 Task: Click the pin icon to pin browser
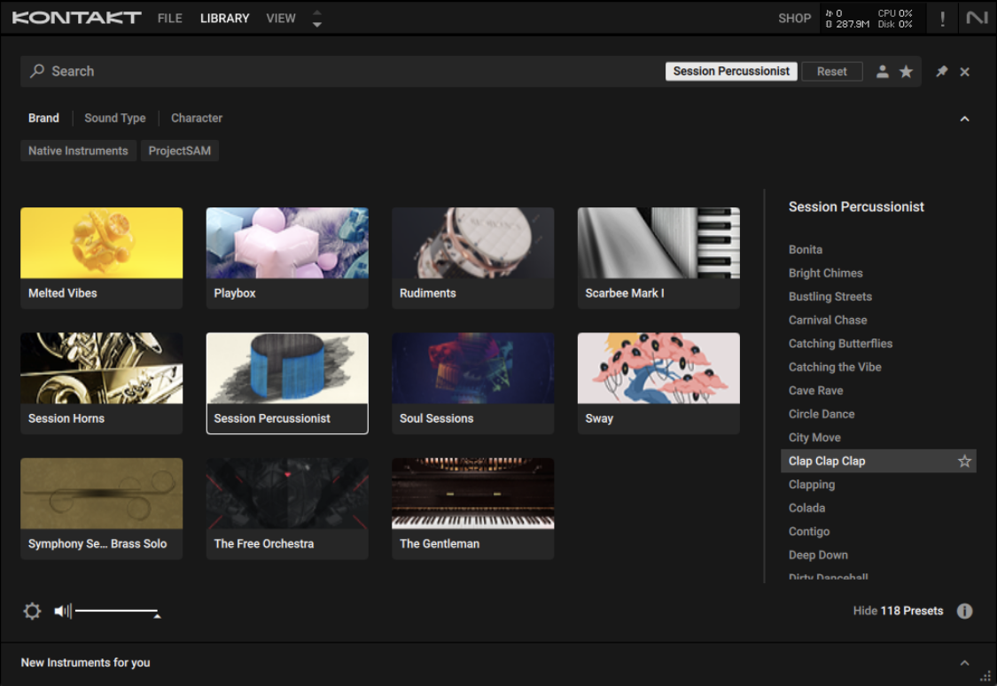(942, 72)
